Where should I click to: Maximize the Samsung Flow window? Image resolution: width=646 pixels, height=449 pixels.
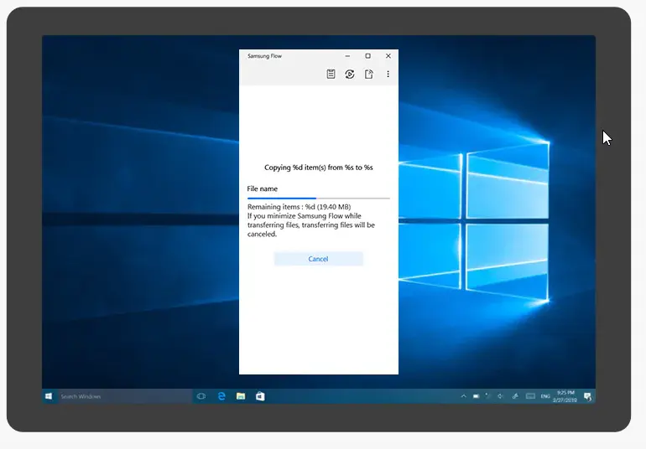[x=368, y=56]
